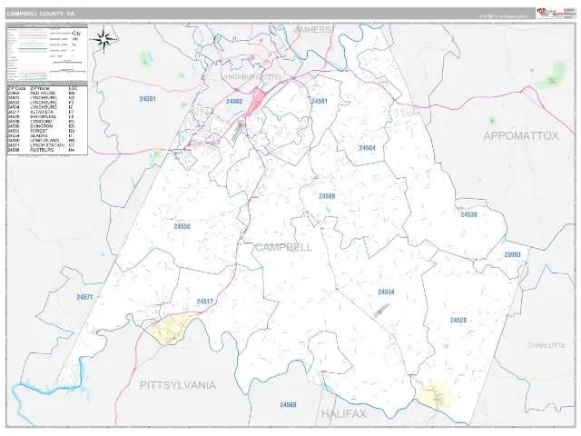Click the yellow Brookneal town area on map
The height and width of the screenshot is (436, 581).
434,394
